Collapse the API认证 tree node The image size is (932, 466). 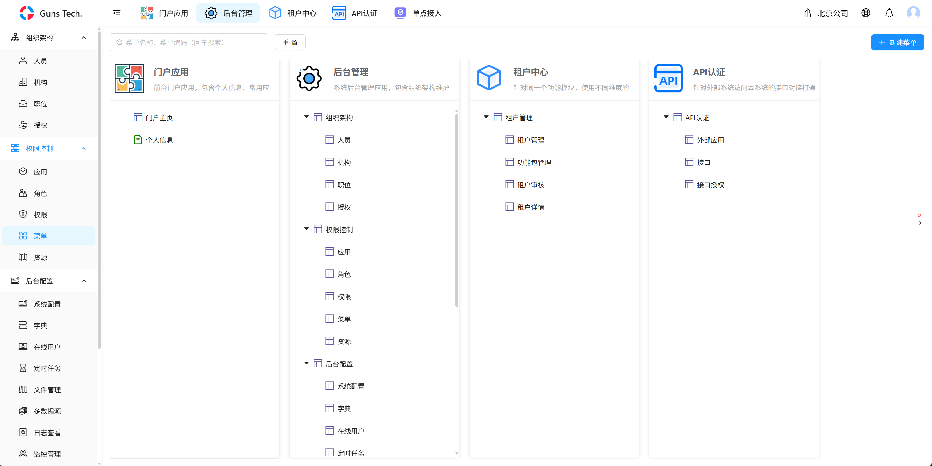[666, 117]
